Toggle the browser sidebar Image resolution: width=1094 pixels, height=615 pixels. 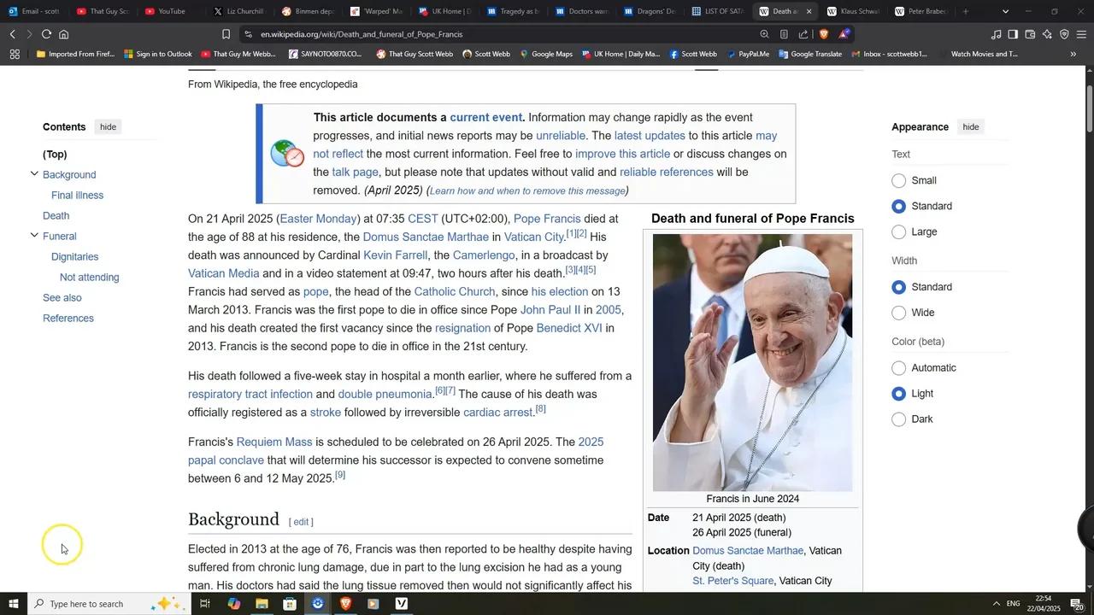(1012, 34)
